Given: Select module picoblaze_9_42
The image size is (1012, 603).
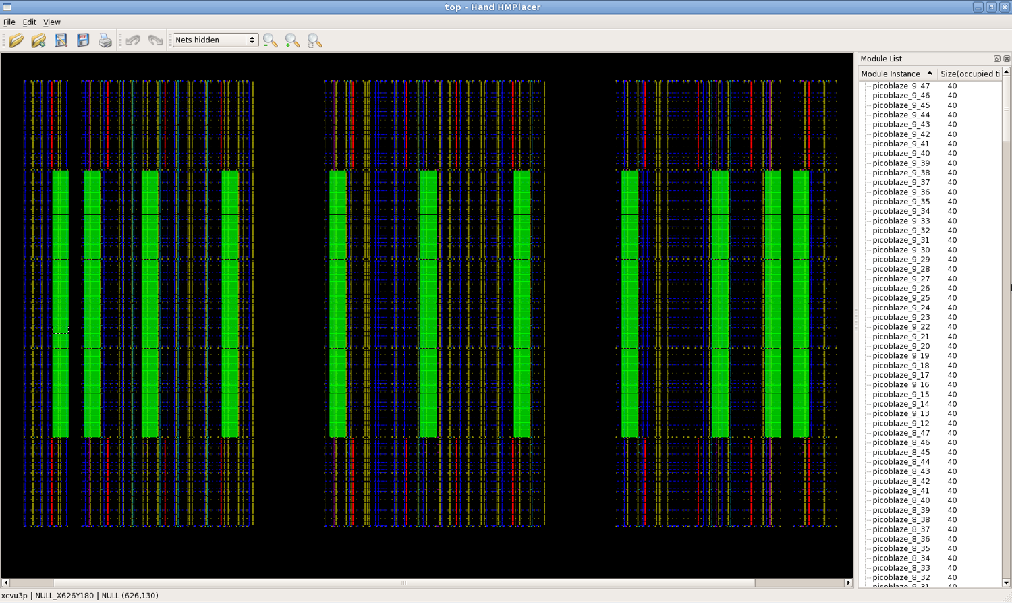Looking at the screenshot, I should (901, 134).
